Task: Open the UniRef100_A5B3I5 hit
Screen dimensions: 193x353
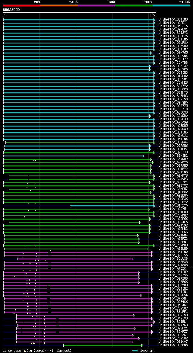Action: pos(173,26)
